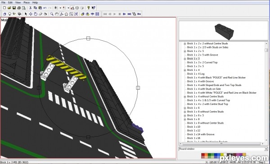This screenshot has height=164, width=270.
Task: Choose the Eraser delete tool
Action: [x=40, y=14]
